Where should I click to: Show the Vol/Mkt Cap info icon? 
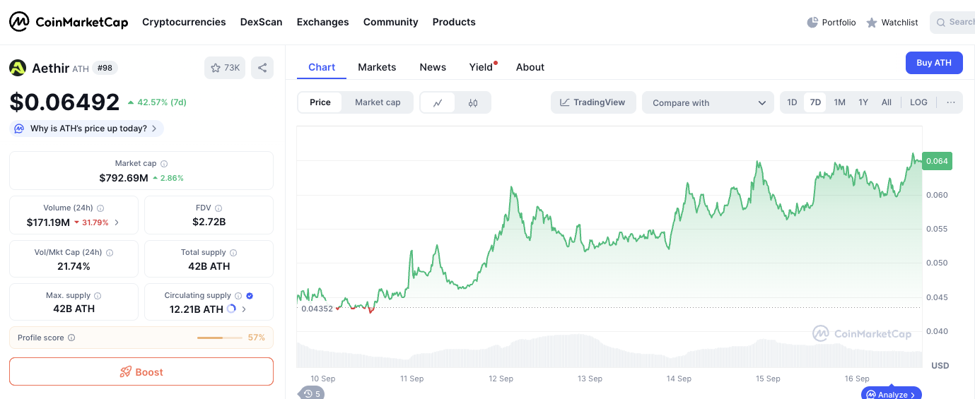(x=110, y=252)
